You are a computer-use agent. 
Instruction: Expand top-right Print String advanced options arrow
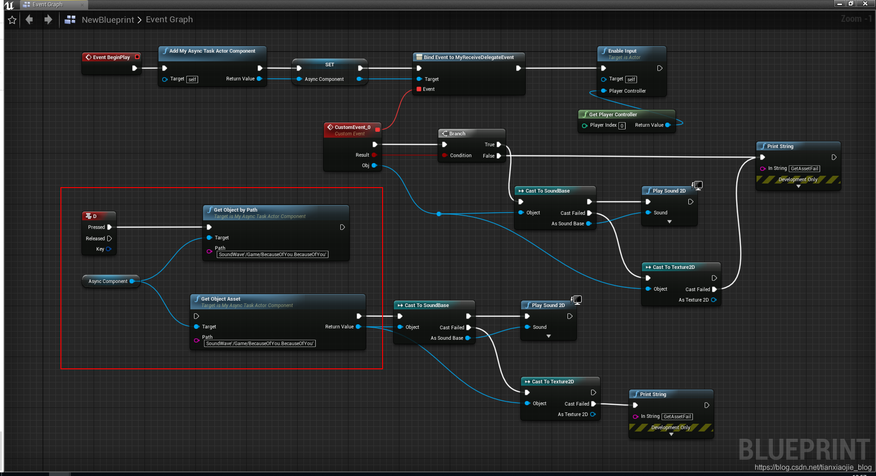tap(798, 186)
